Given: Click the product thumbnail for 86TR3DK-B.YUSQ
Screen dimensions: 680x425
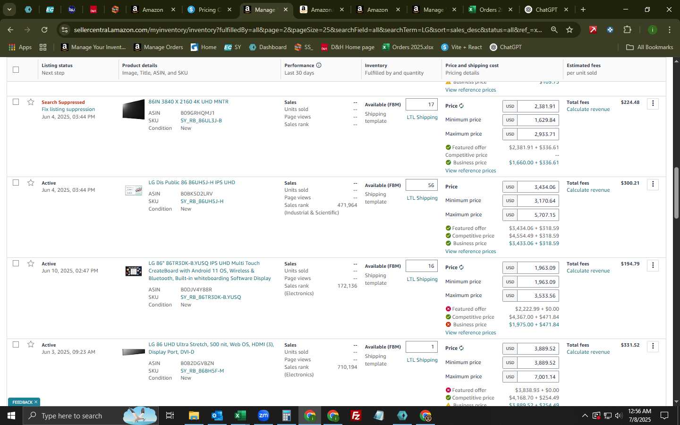Looking at the screenshot, I should tap(133, 271).
